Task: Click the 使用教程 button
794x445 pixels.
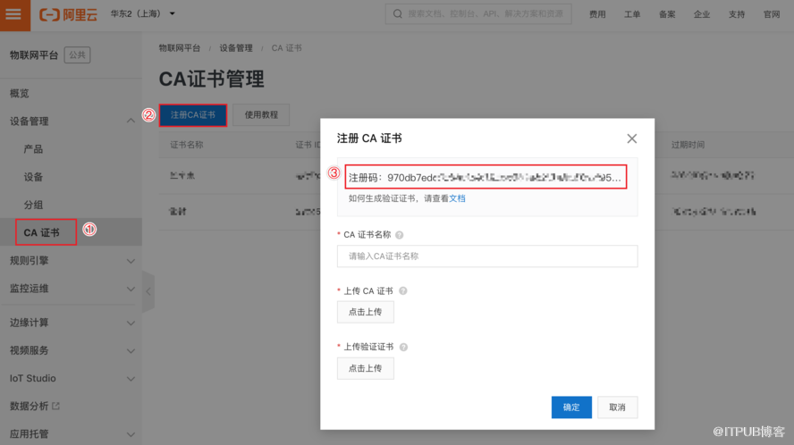Action: coord(261,115)
